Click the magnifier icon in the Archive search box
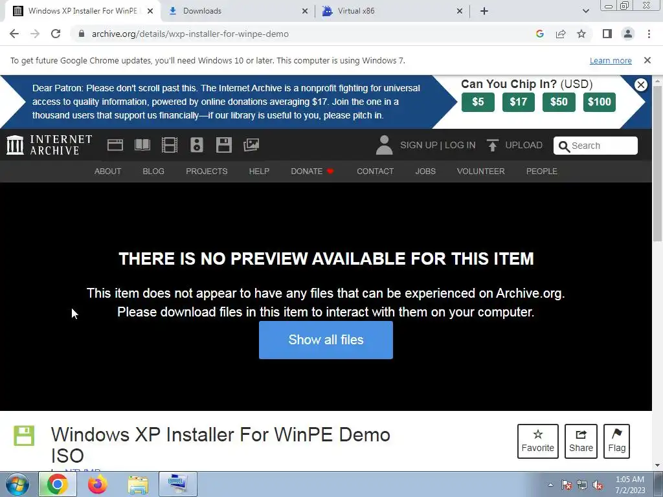The image size is (663, 497). click(564, 146)
